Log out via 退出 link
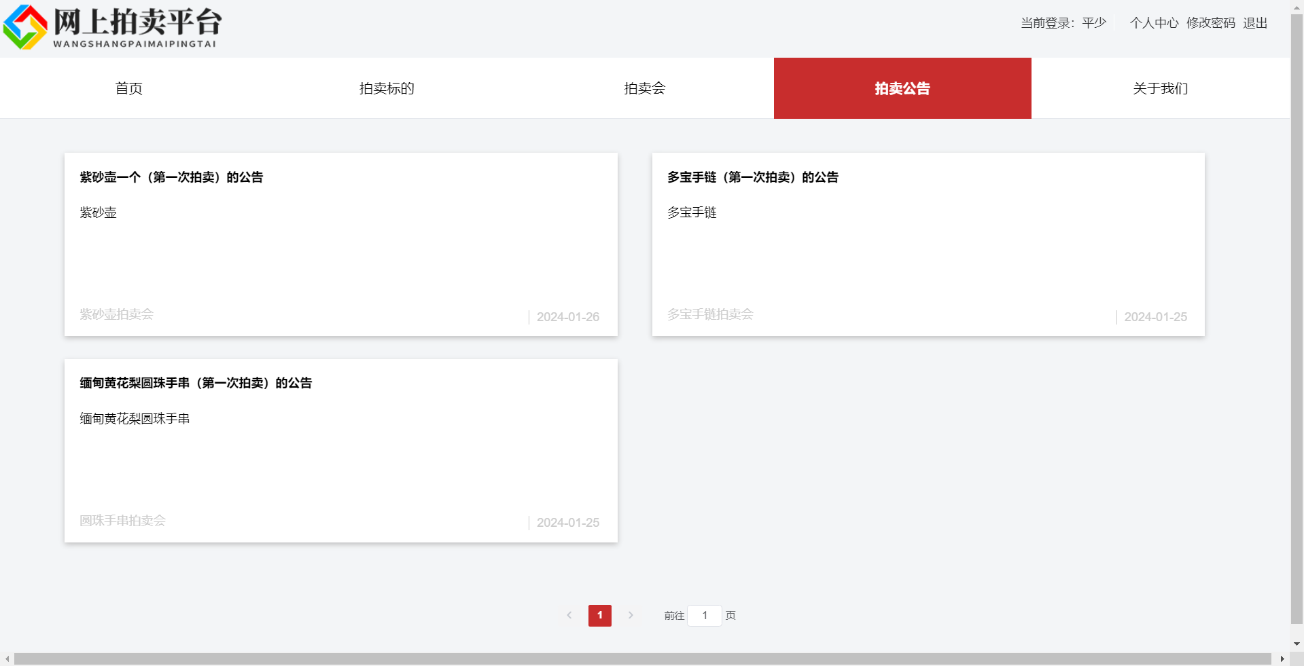1304x666 pixels. click(1255, 23)
